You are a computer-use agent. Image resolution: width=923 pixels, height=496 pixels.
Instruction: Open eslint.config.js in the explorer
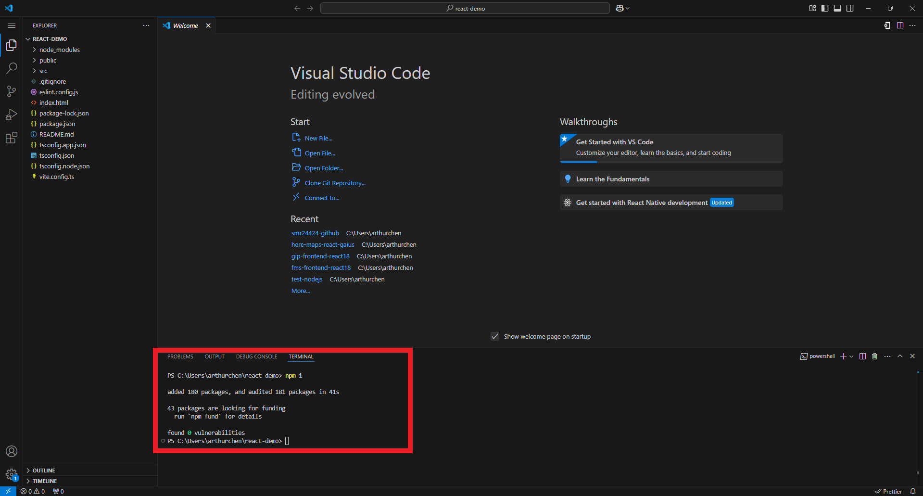[90, 92]
